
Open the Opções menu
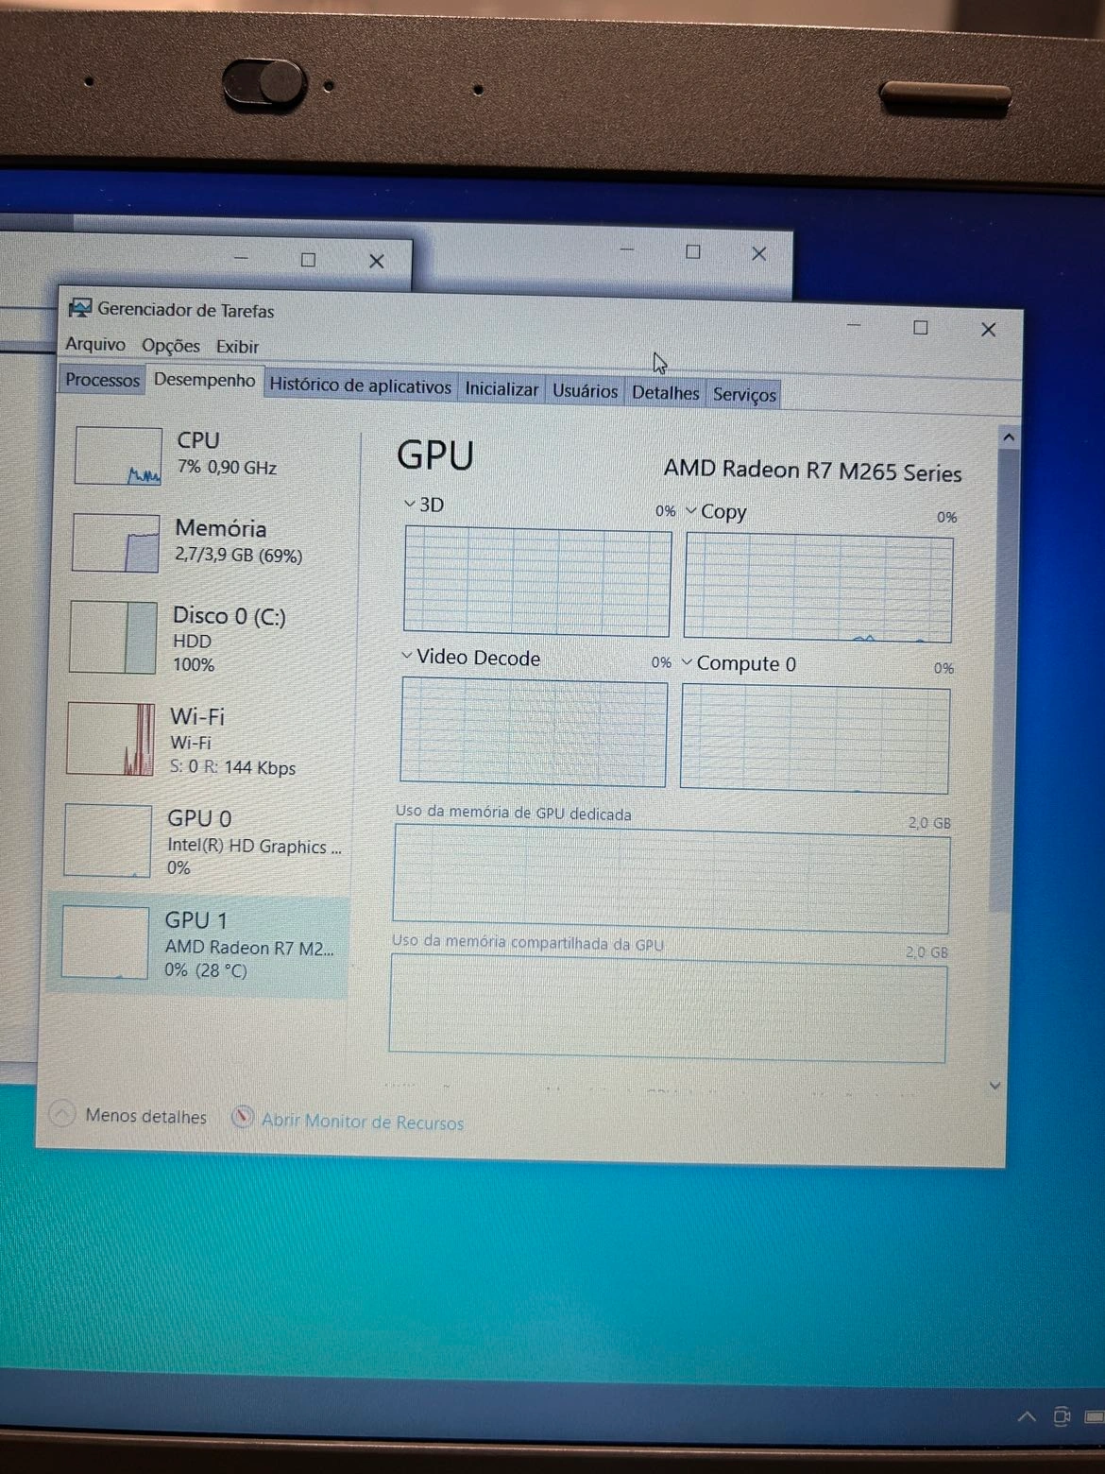[171, 346]
